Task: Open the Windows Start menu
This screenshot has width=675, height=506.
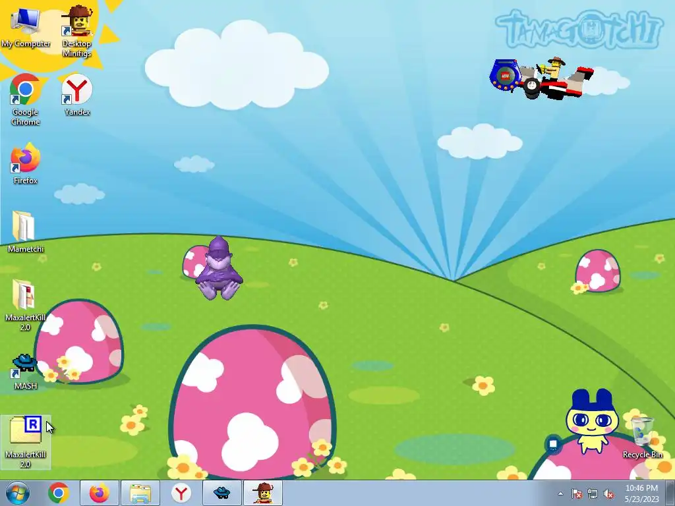Action: point(18,493)
